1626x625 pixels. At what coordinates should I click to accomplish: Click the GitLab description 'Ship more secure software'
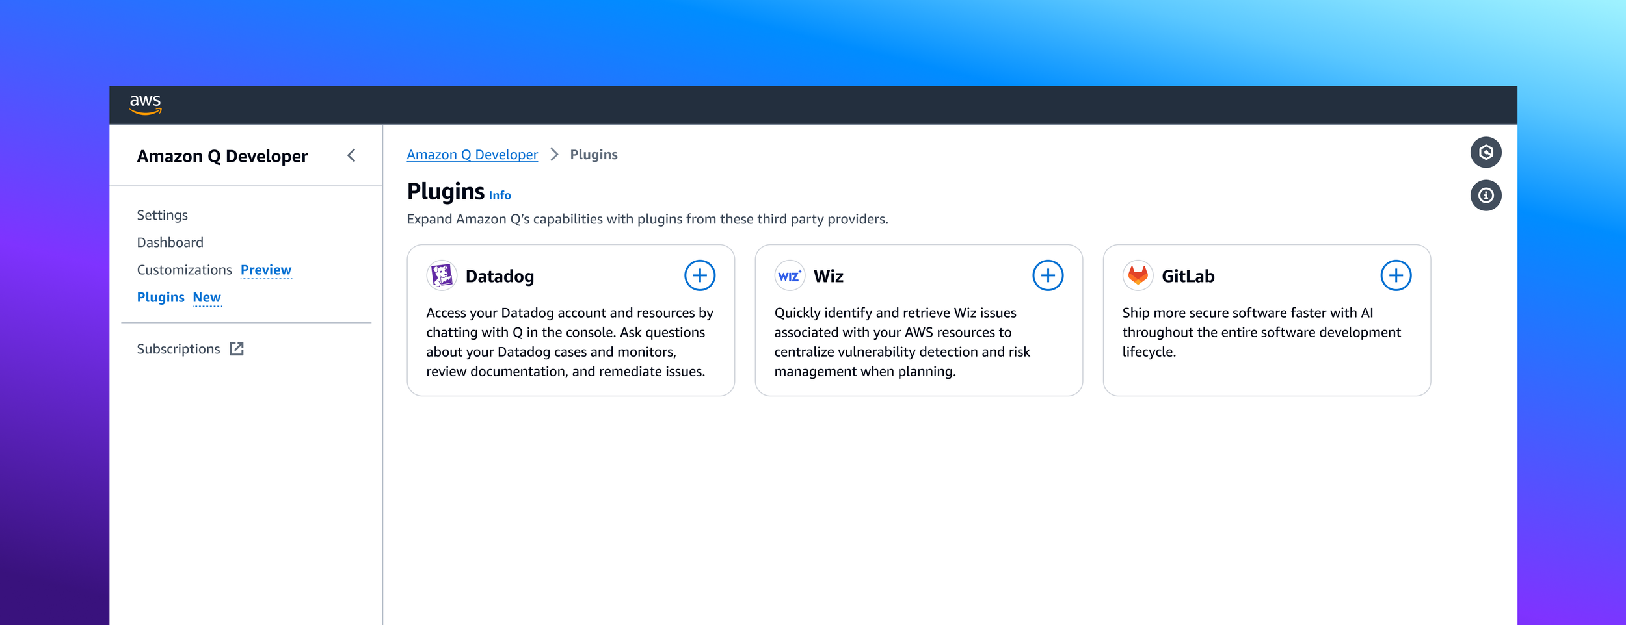[x=1261, y=332]
